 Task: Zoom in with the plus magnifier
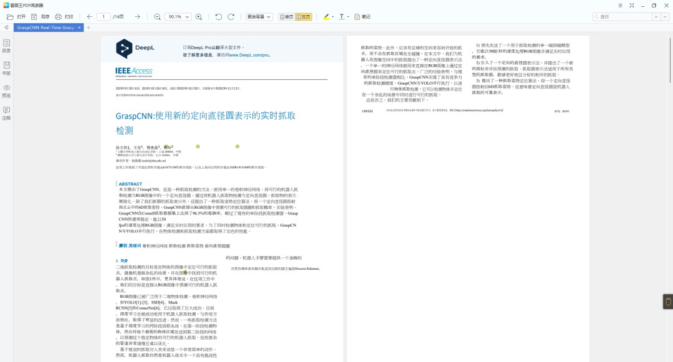tap(199, 17)
